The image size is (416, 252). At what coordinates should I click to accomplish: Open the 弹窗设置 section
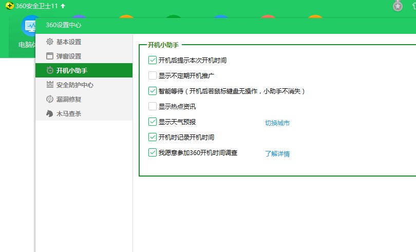coord(84,56)
